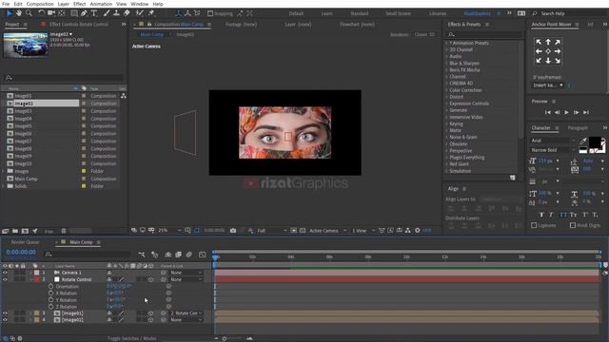Select the Pen tool

84,13
